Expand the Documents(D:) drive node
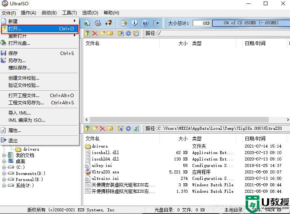Image resolution: width=290 pixels, height=214 pixels. [x=4, y=173]
